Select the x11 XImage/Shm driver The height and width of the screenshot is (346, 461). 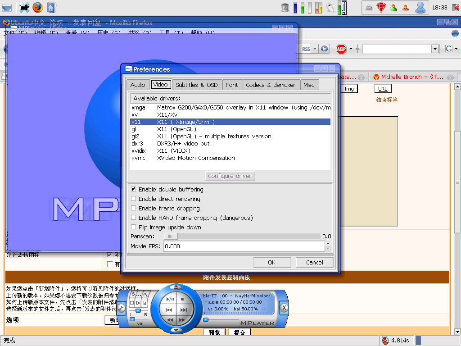pyautogui.click(x=230, y=122)
